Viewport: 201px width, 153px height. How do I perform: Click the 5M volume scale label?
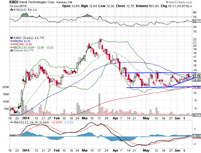pos(6,109)
